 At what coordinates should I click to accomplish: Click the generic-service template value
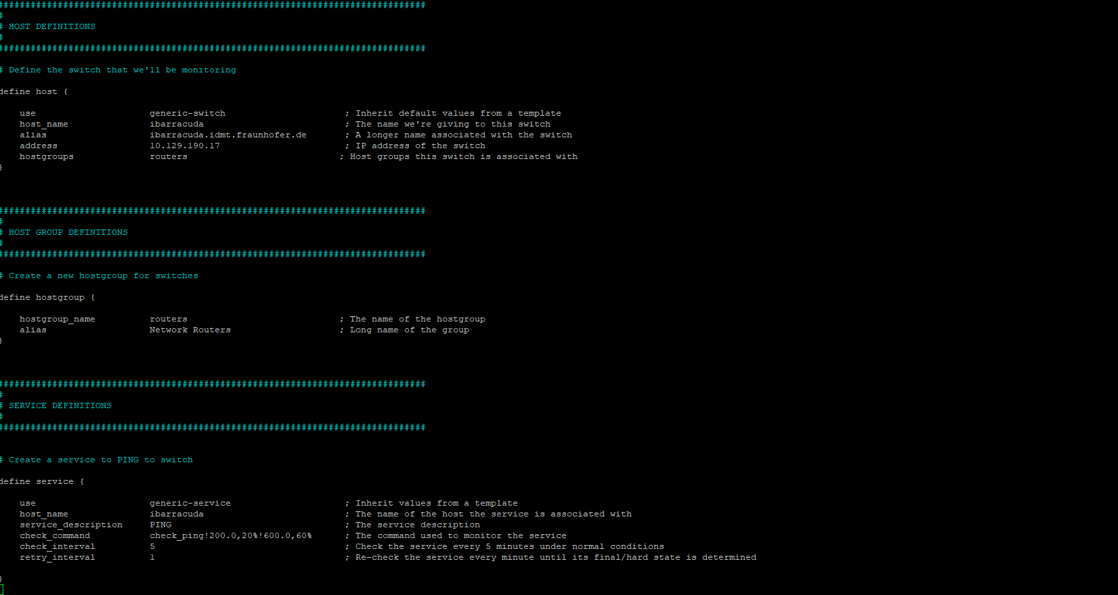click(190, 504)
